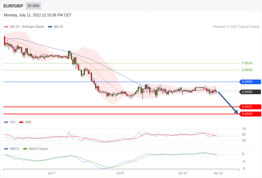Click the Jul 10 date axis label
The height and width of the screenshot is (178, 262).
[x=182, y=173]
